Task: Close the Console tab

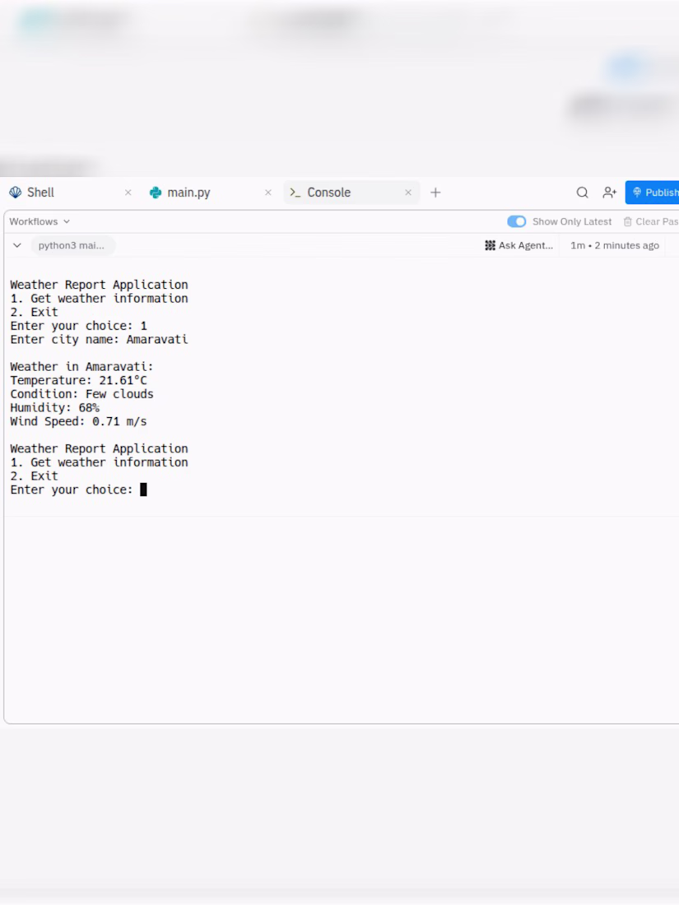Action: (408, 193)
